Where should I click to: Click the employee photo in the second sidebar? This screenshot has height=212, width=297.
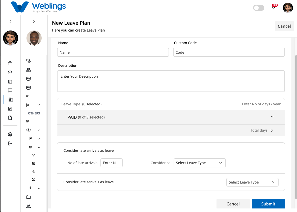[34, 38]
